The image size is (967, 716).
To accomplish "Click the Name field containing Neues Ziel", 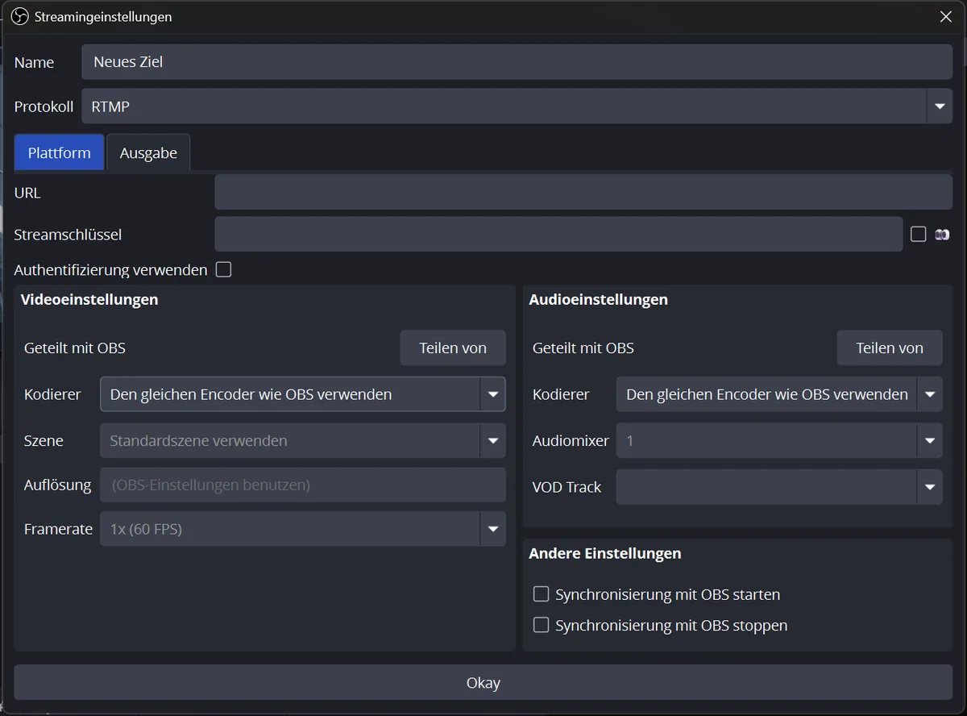I will 517,62.
